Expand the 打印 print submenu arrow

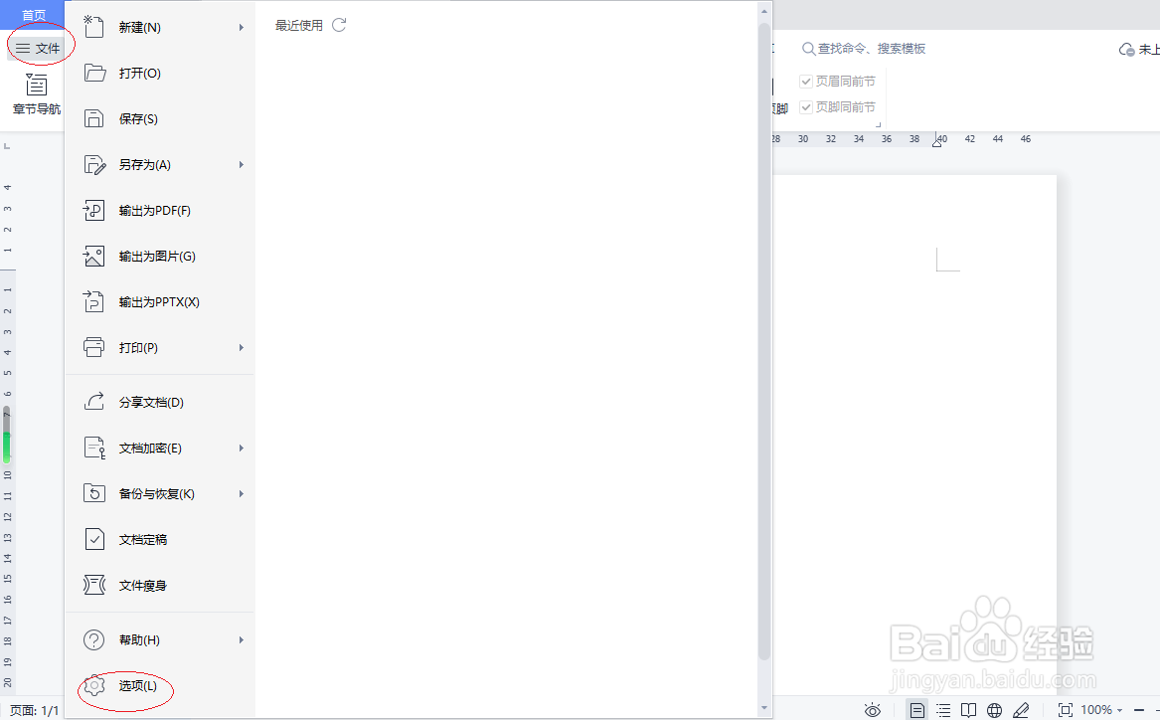pos(242,347)
